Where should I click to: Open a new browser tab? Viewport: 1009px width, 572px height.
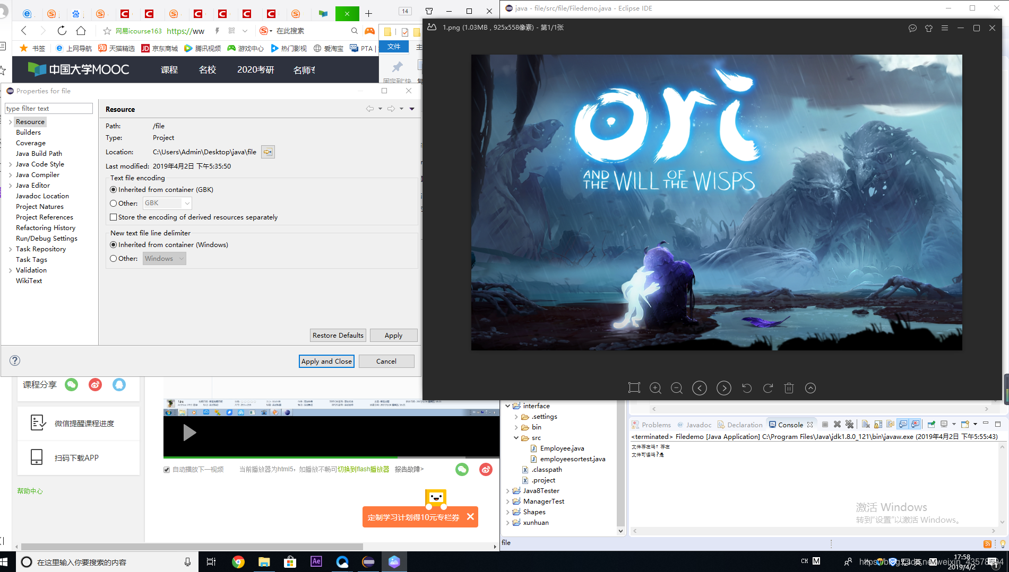(x=368, y=13)
